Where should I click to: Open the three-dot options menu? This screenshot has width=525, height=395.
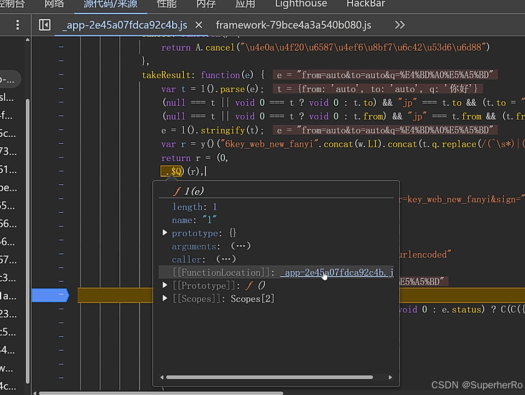[17, 25]
